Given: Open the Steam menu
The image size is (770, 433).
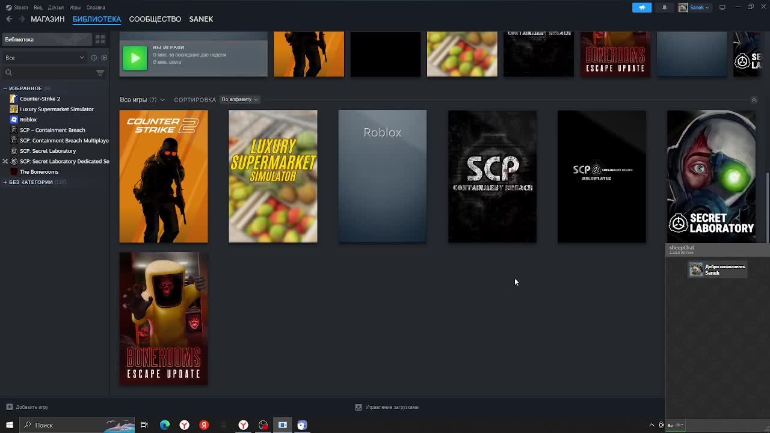Looking at the screenshot, I should [17, 7].
